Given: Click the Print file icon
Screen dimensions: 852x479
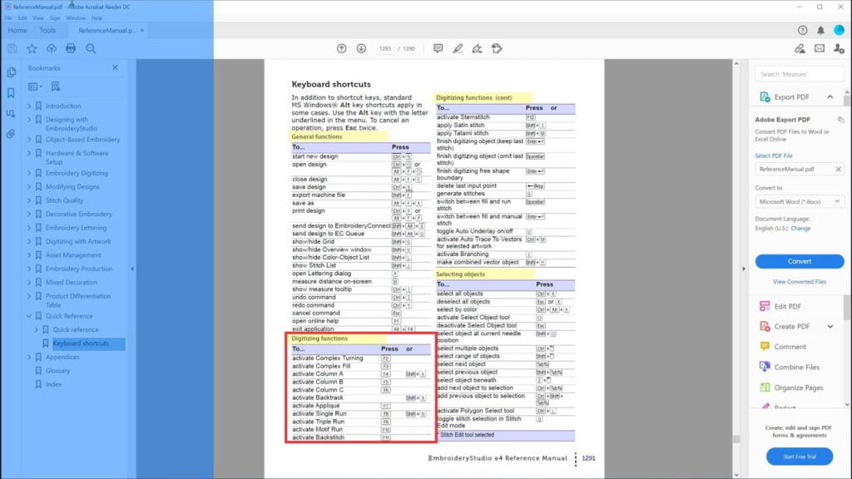Looking at the screenshot, I should click(x=72, y=48).
